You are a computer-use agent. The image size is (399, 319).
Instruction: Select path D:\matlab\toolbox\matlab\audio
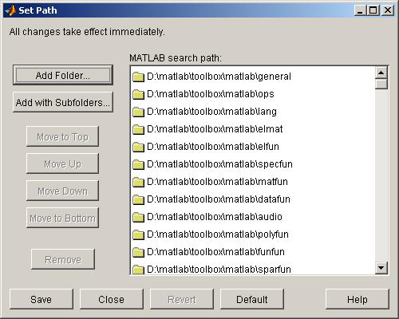point(215,217)
